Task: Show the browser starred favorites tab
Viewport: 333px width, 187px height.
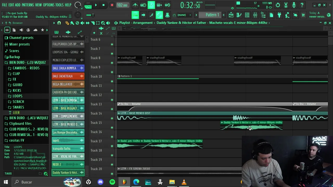Action: coord(42,30)
